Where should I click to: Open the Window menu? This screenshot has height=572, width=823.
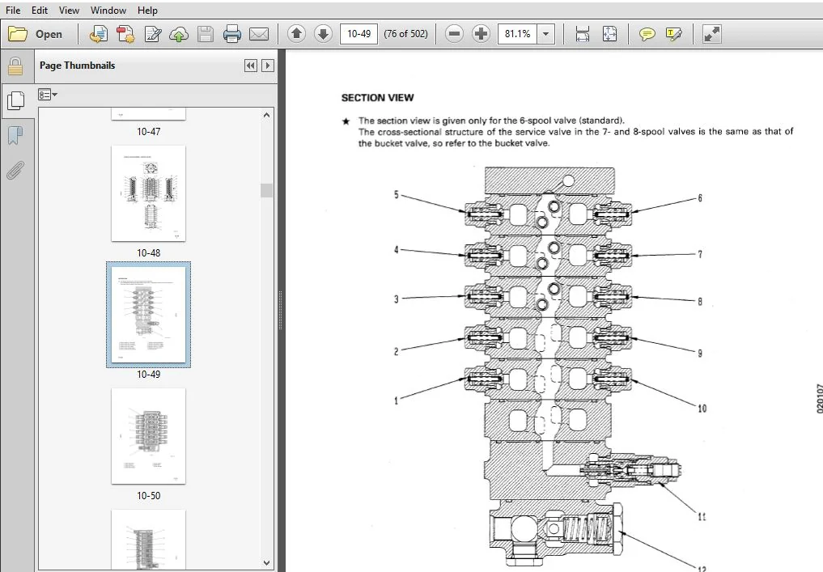pyautogui.click(x=108, y=10)
